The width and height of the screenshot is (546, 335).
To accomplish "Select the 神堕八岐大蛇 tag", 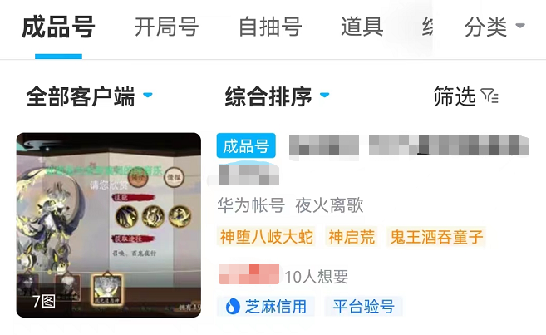I will point(267,237).
